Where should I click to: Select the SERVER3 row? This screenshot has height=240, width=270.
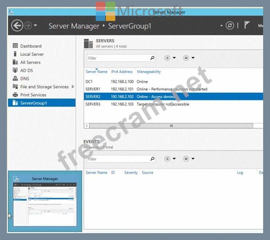174,104
